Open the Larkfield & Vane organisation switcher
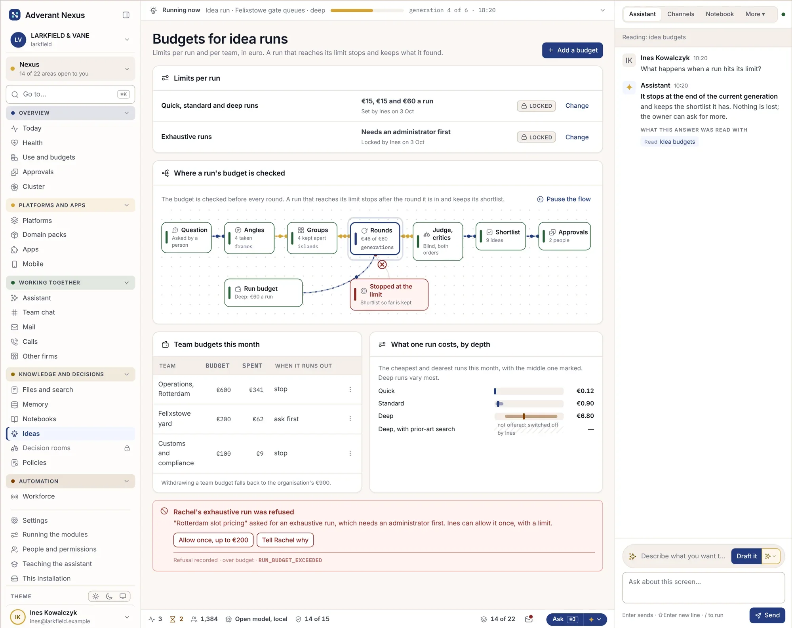This screenshot has height=628, width=792. point(70,40)
